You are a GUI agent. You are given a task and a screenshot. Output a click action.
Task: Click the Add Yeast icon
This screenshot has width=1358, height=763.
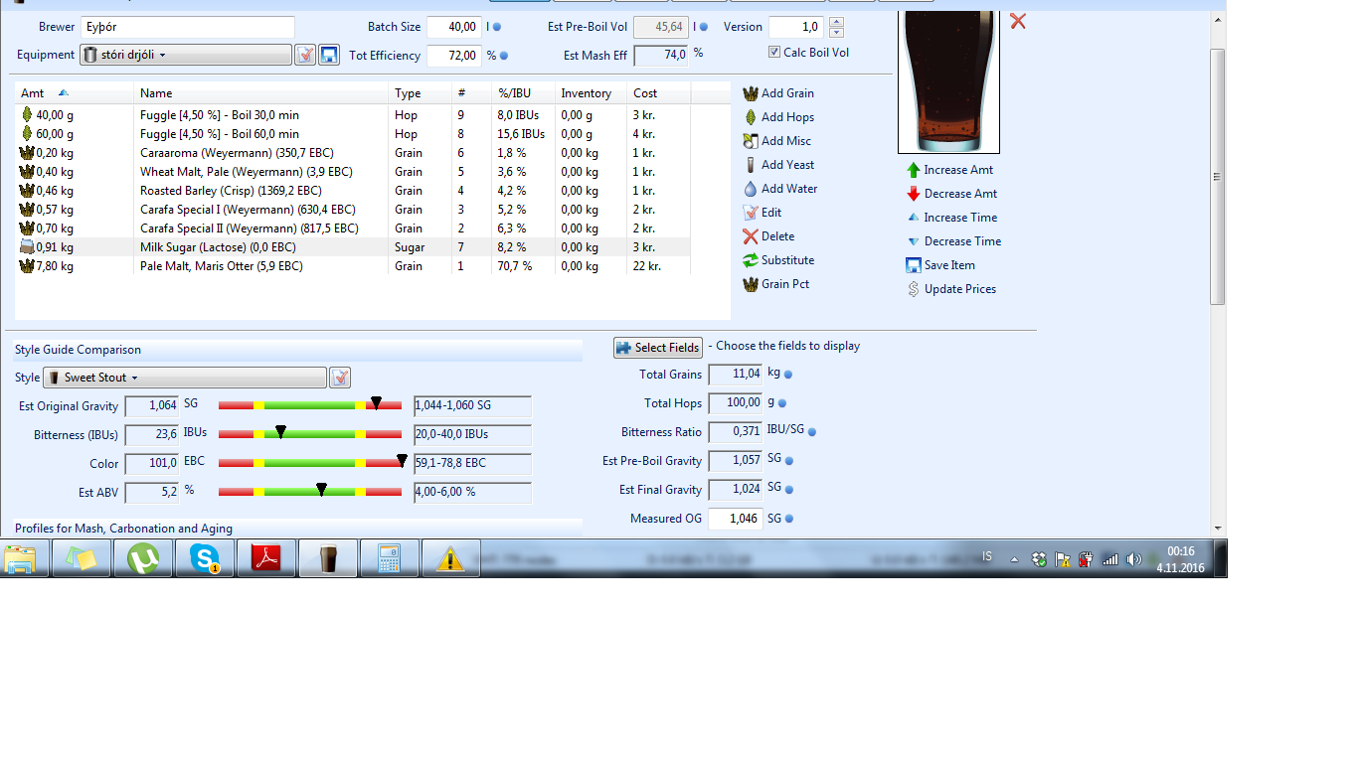tap(751, 165)
